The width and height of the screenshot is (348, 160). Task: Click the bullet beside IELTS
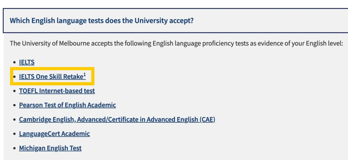tap(14, 62)
